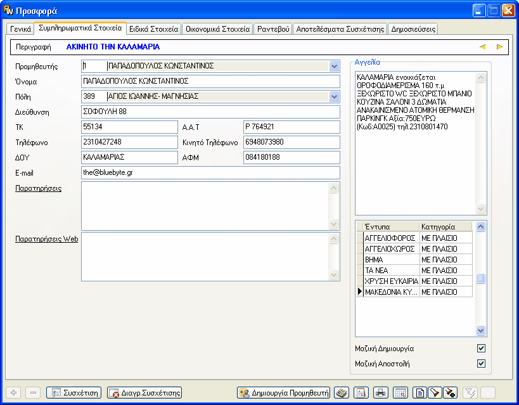Minimize the Προσφορά window
The width and height of the screenshot is (519, 405).
tap(479, 11)
